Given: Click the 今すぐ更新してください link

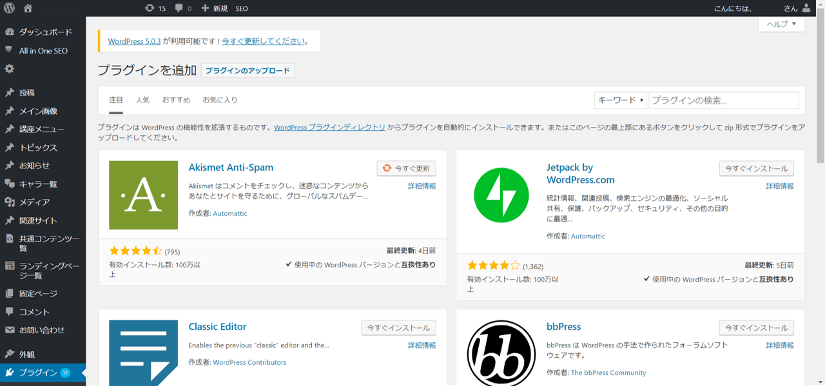Looking at the screenshot, I should tap(264, 41).
